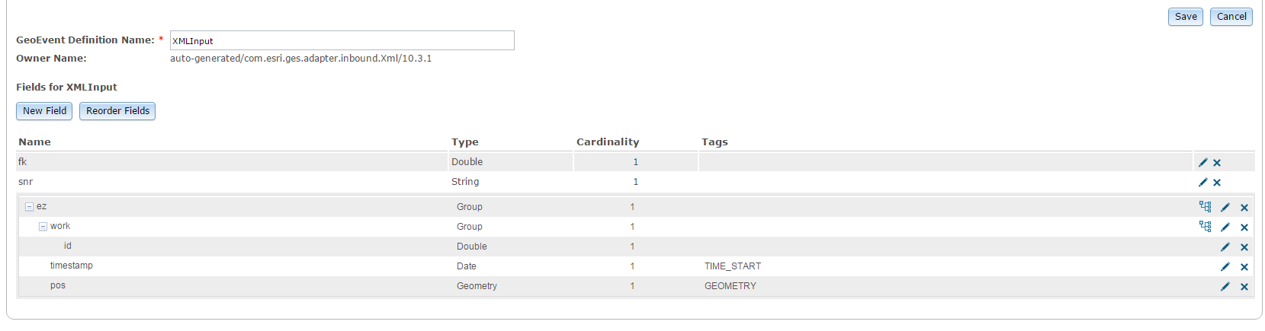Edit the pos geometry field

[x=1225, y=286]
